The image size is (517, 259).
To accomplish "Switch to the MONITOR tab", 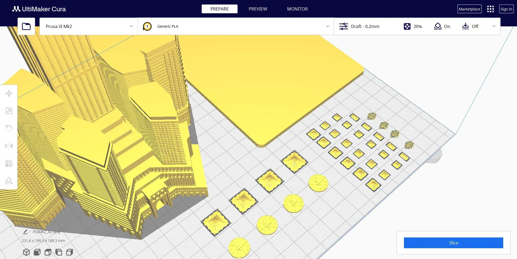I will coord(297,9).
